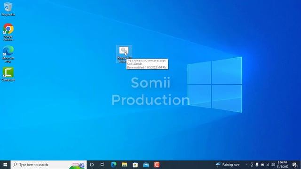
Task: Open the Action Center notifications icon
Action: [x=294, y=165]
